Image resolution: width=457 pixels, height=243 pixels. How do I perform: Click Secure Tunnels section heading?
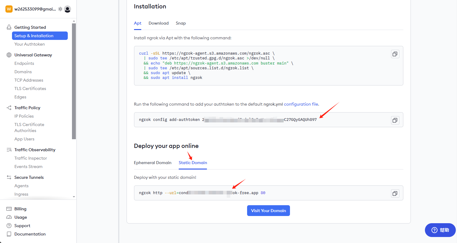click(29, 177)
